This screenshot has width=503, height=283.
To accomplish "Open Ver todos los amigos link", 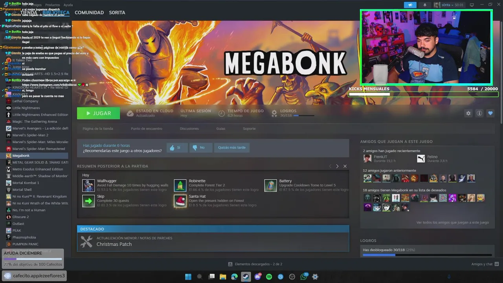I will pyautogui.click(x=453, y=222).
